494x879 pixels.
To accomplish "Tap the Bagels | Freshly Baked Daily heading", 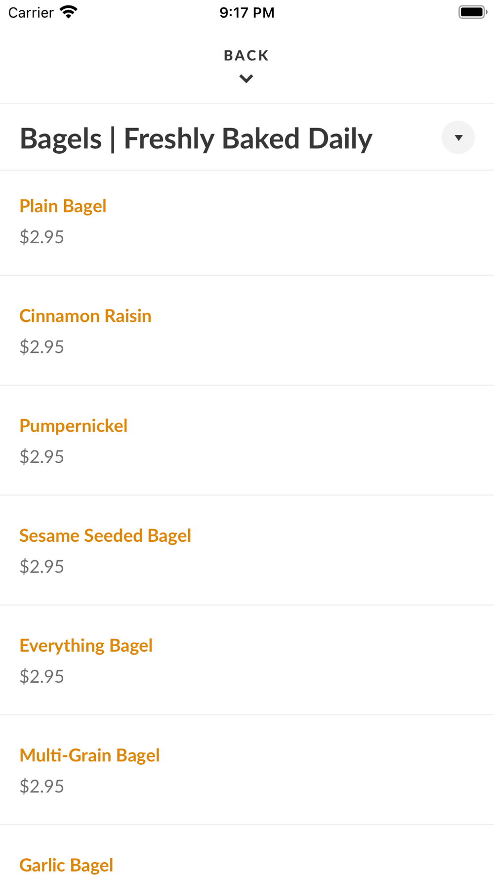I will tap(196, 138).
